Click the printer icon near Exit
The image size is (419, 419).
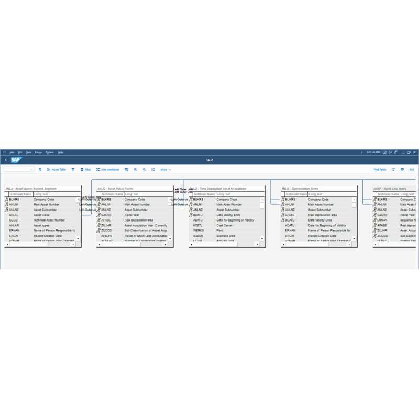tap(402, 169)
